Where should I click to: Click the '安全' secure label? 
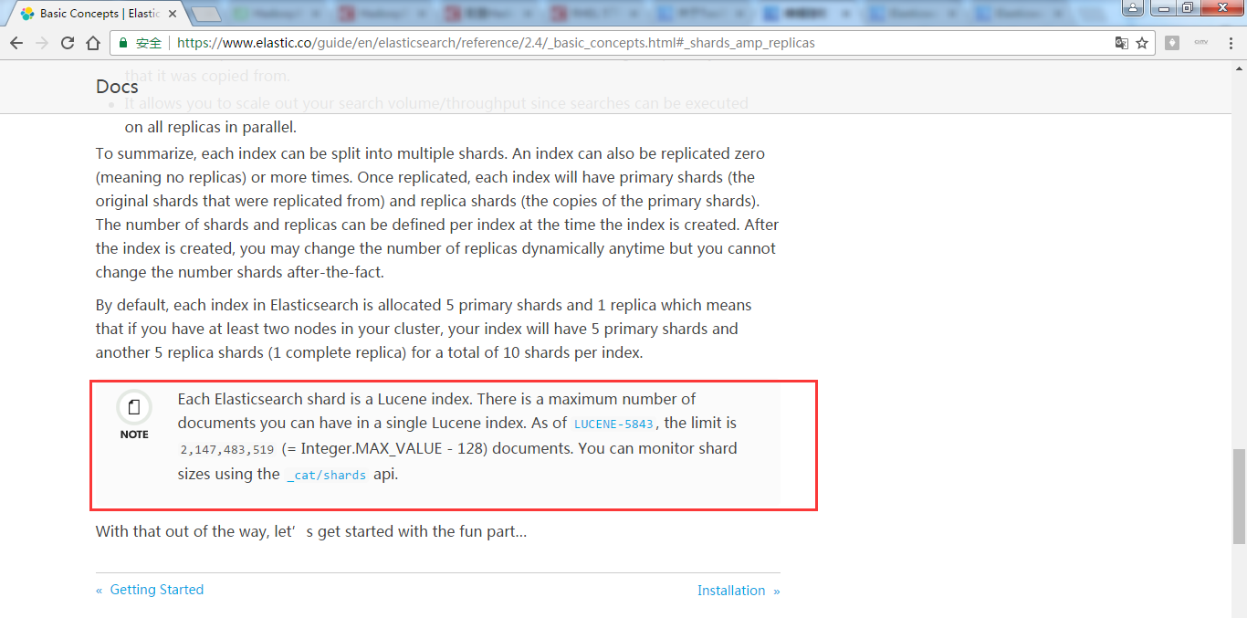[x=149, y=43]
